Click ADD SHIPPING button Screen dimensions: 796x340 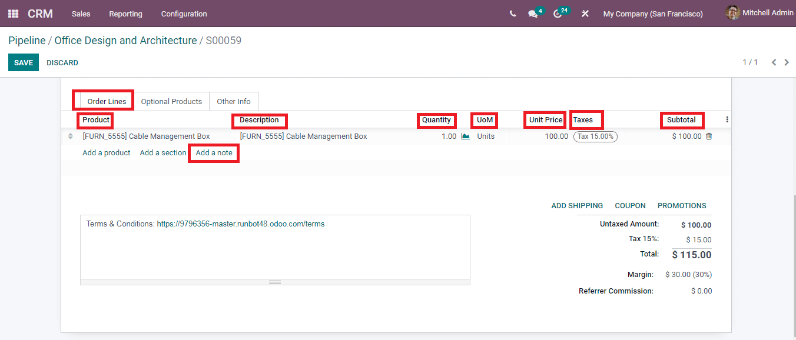577,206
